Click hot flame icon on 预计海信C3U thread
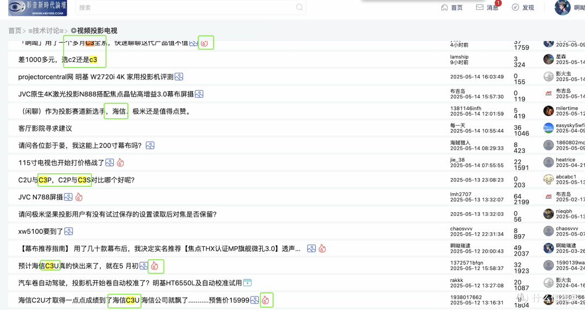The image size is (585, 310). coord(154,266)
